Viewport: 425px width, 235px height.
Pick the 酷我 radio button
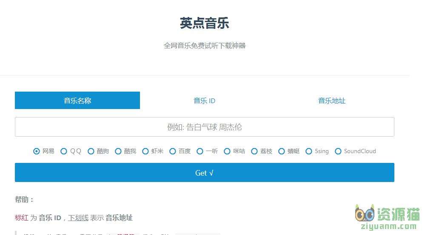coord(118,151)
